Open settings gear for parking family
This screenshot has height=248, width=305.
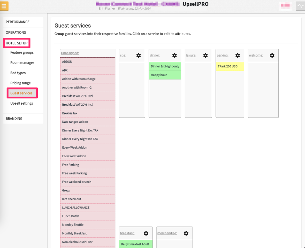point(237,55)
